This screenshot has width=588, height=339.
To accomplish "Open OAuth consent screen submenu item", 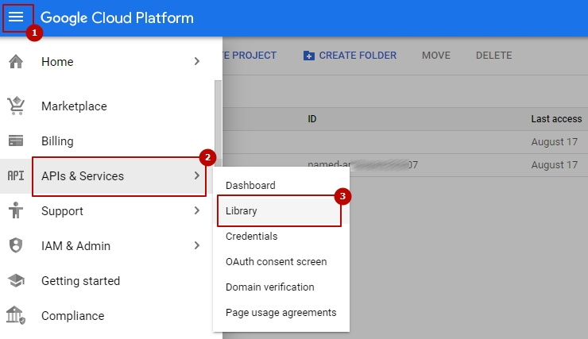I will click(x=276, y=262).
